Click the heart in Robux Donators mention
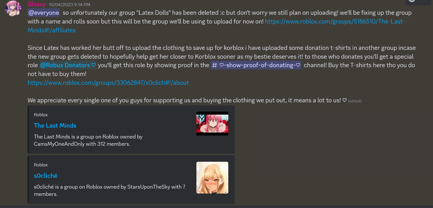The width and height of the screenshot is (433, 208). click(x=94, y=65)
